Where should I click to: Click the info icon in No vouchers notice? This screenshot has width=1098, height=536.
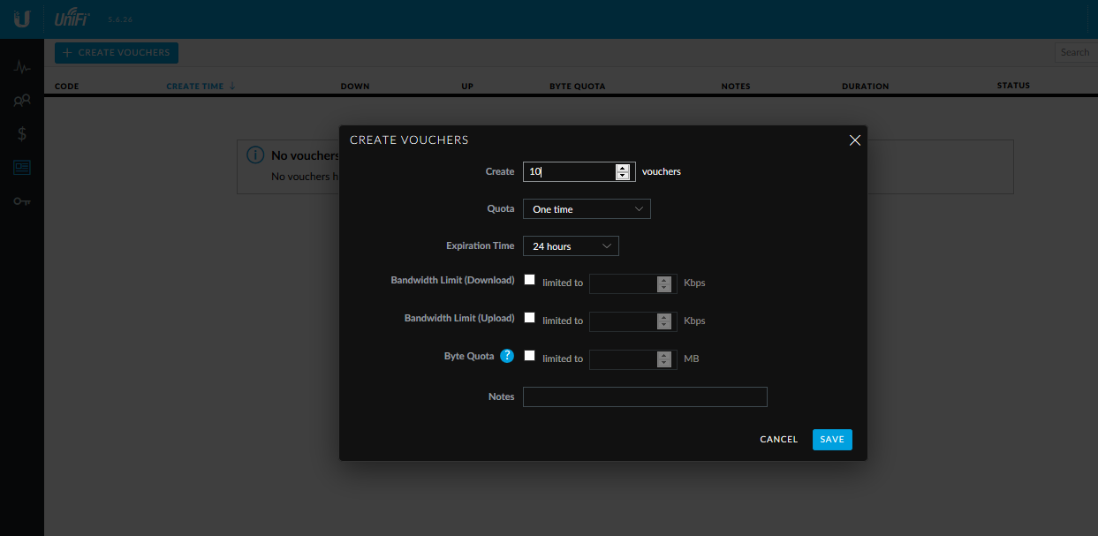[x=255, y=155]
